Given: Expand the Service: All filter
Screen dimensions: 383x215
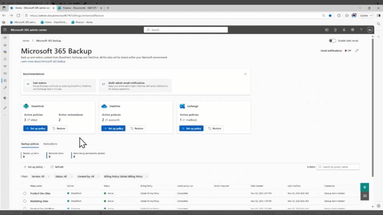Looking at the screenshot, I should pos(40,176).
